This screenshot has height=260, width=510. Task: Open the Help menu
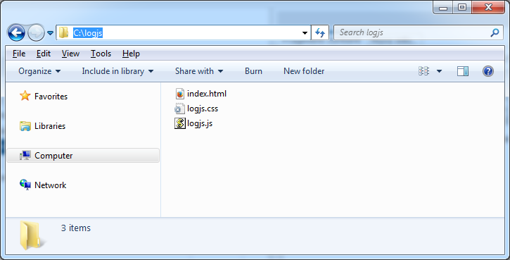pos(131,54)
